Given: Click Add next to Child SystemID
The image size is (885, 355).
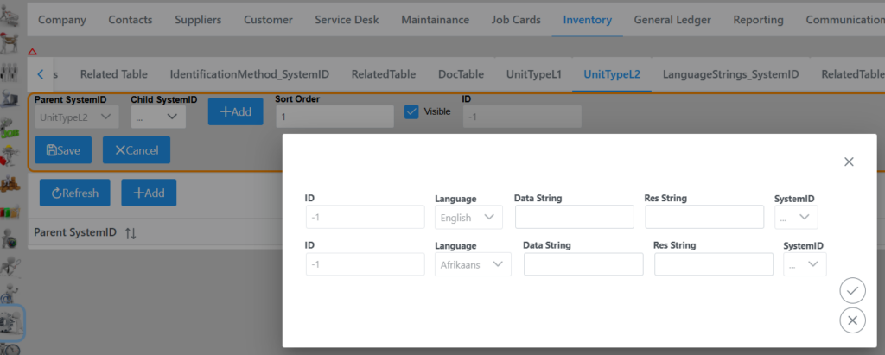Looking at the screenshot, I should coord(235,112).
